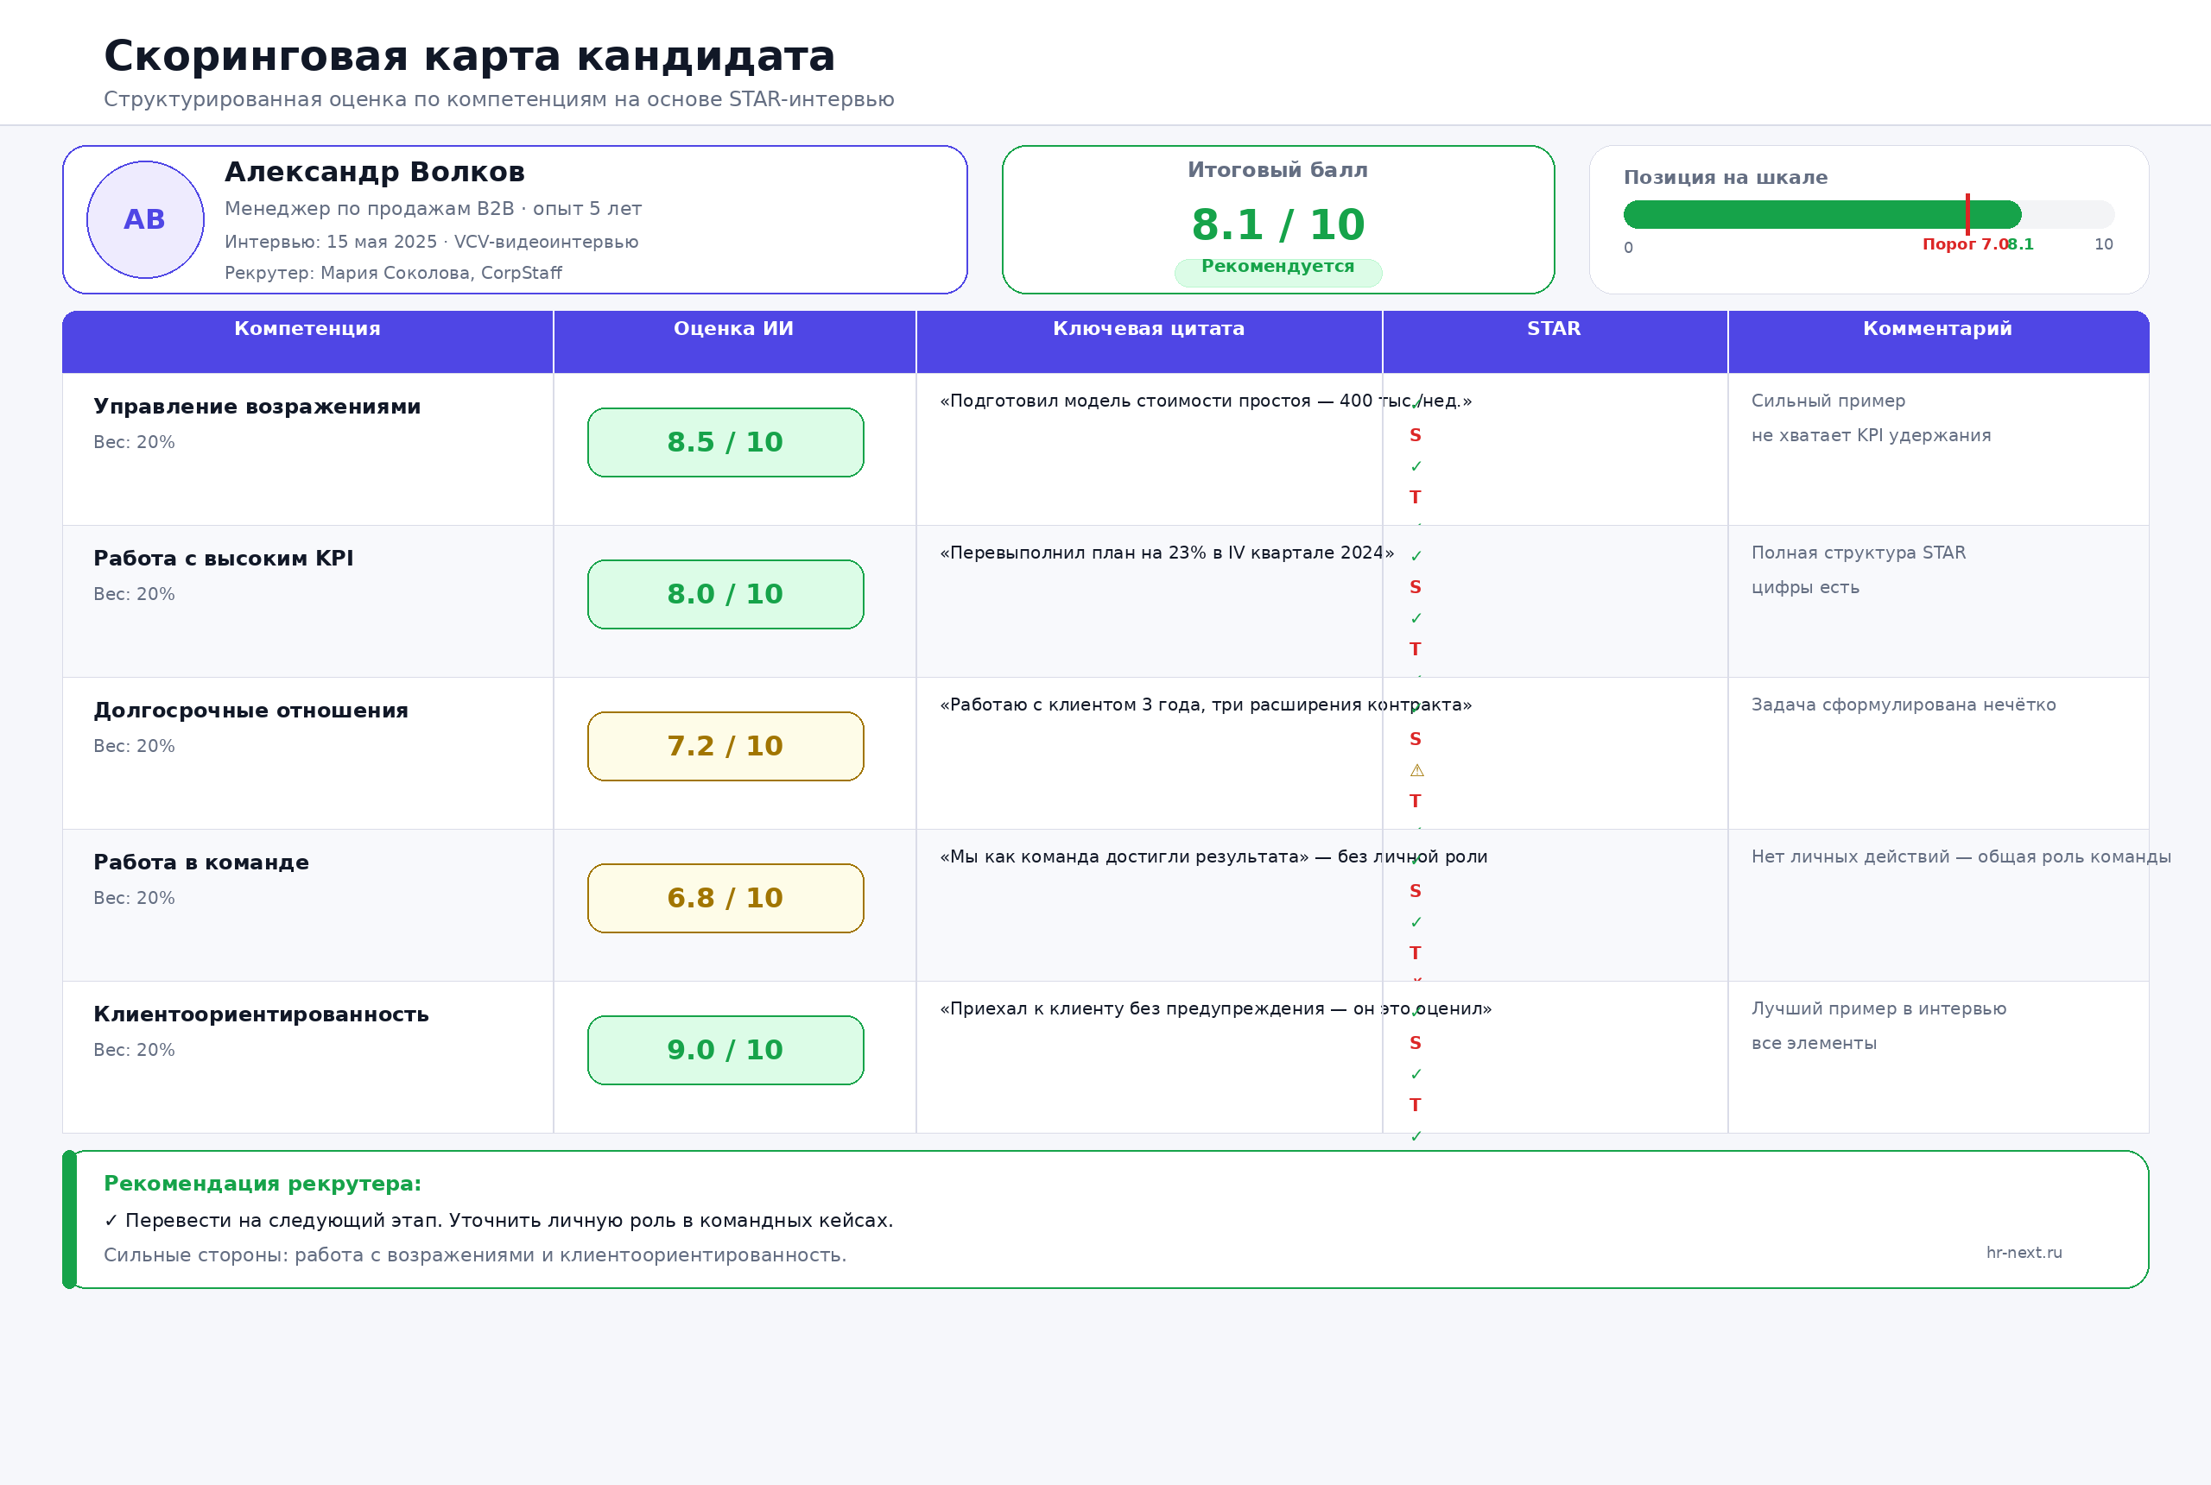Click the total score '8.1 / 10'
The height and width of the screenshot is (1485, 2211).
pos(1278,225)
